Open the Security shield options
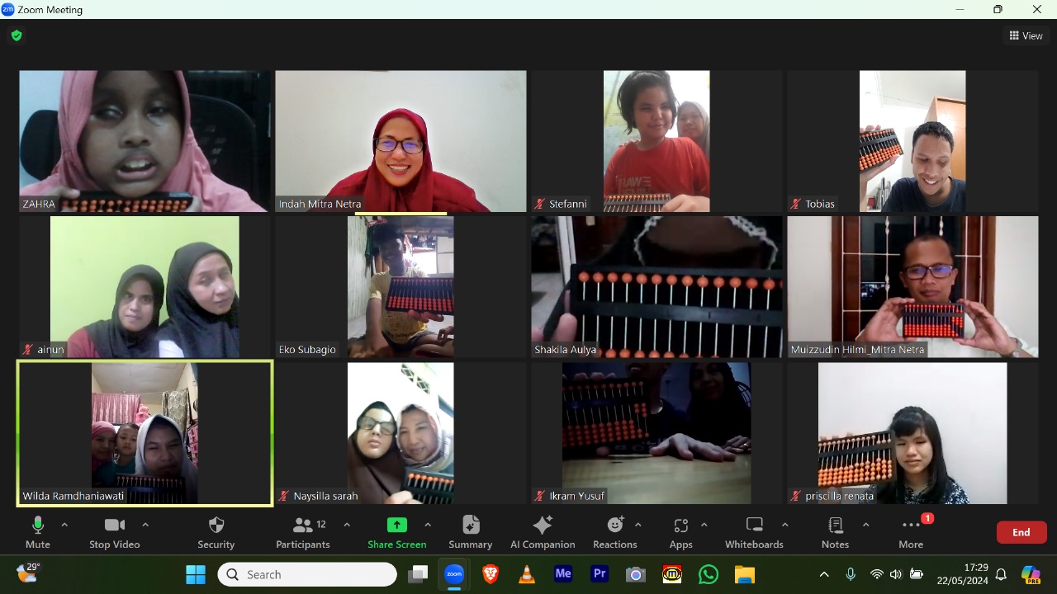Image resolution: width=1057 pixels, height=594 pixels. click(x=216, y=532)
